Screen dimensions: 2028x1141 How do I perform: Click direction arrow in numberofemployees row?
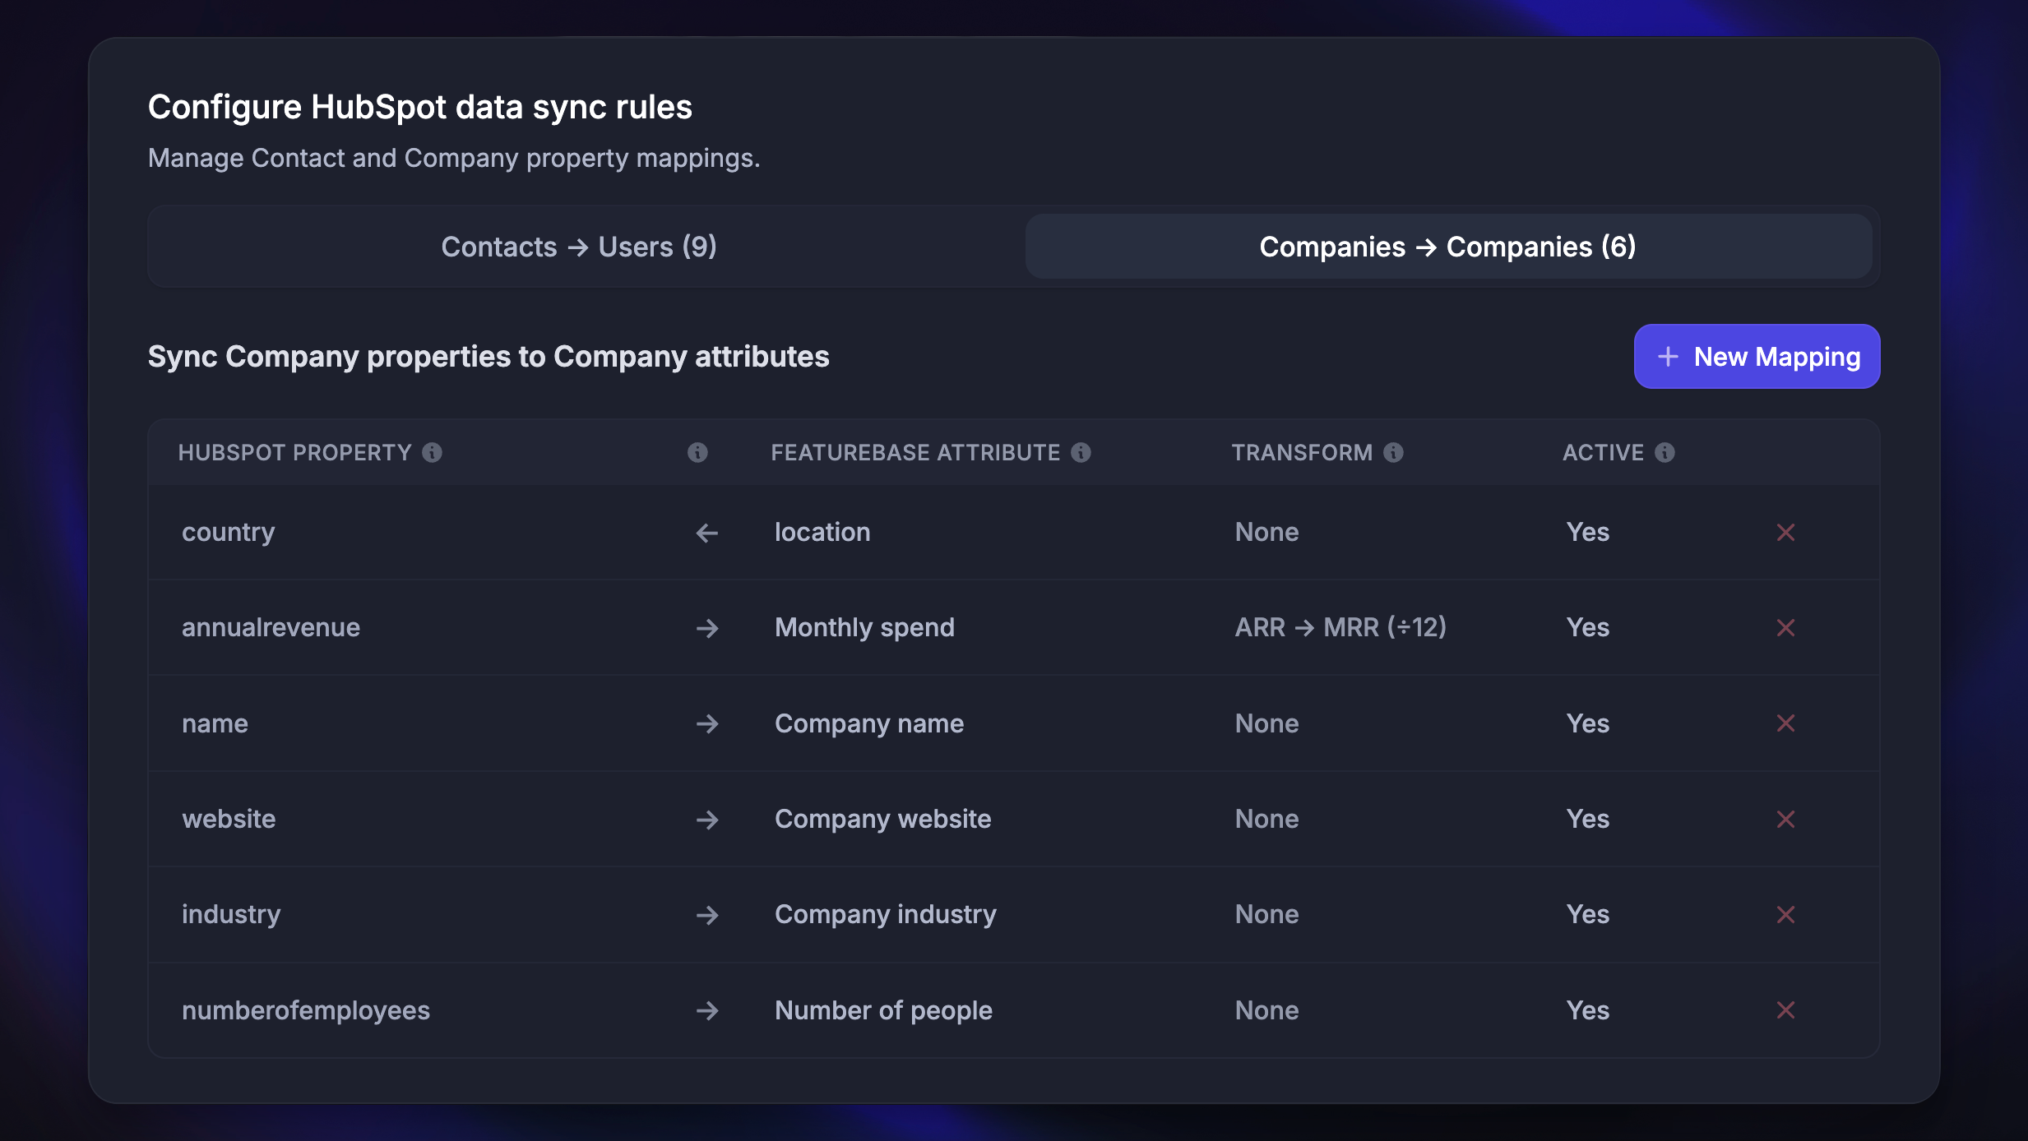pos(707,1010)
